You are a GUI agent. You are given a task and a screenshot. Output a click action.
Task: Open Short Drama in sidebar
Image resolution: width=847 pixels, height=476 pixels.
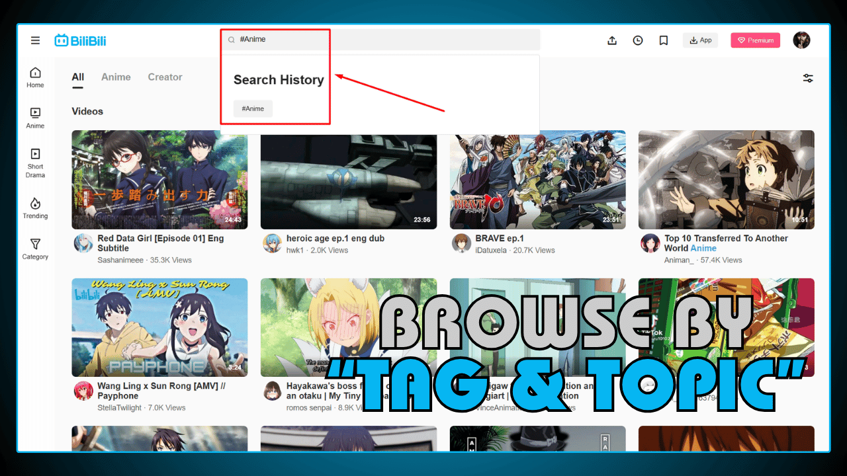click(x=35, y=163)
